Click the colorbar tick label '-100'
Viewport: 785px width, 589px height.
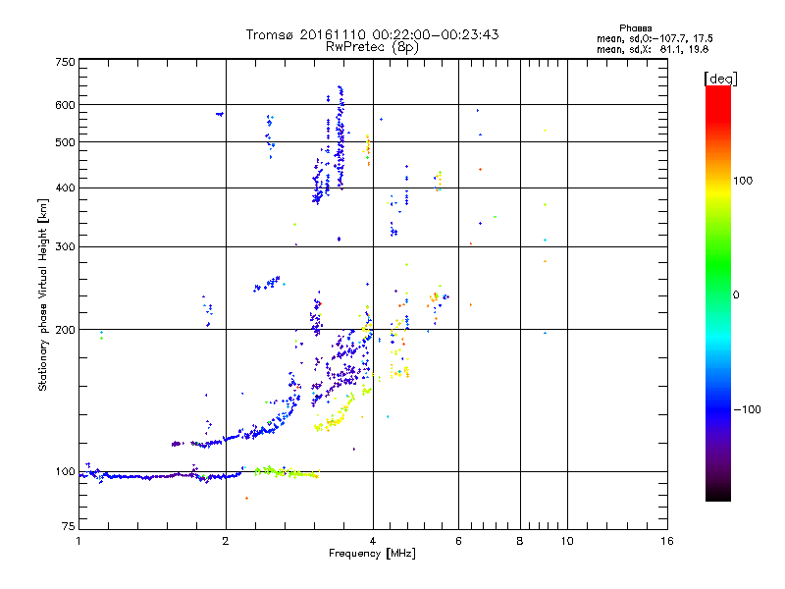[747, 409]
